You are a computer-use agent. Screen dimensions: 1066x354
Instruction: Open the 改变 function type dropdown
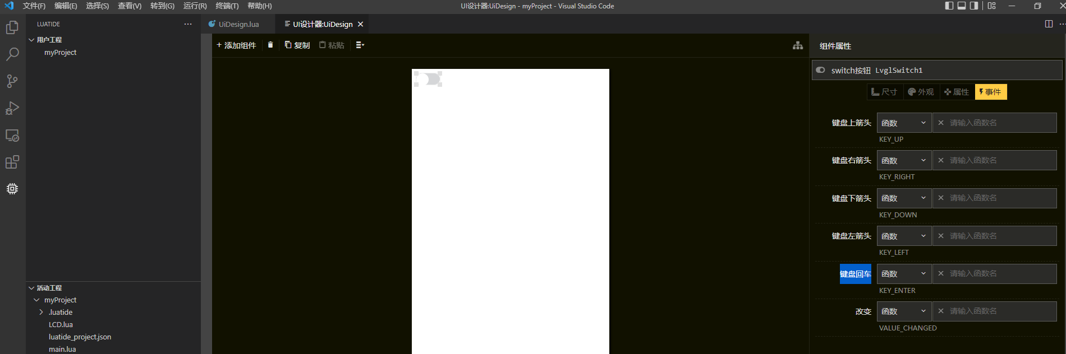click(x=904, y=311)
